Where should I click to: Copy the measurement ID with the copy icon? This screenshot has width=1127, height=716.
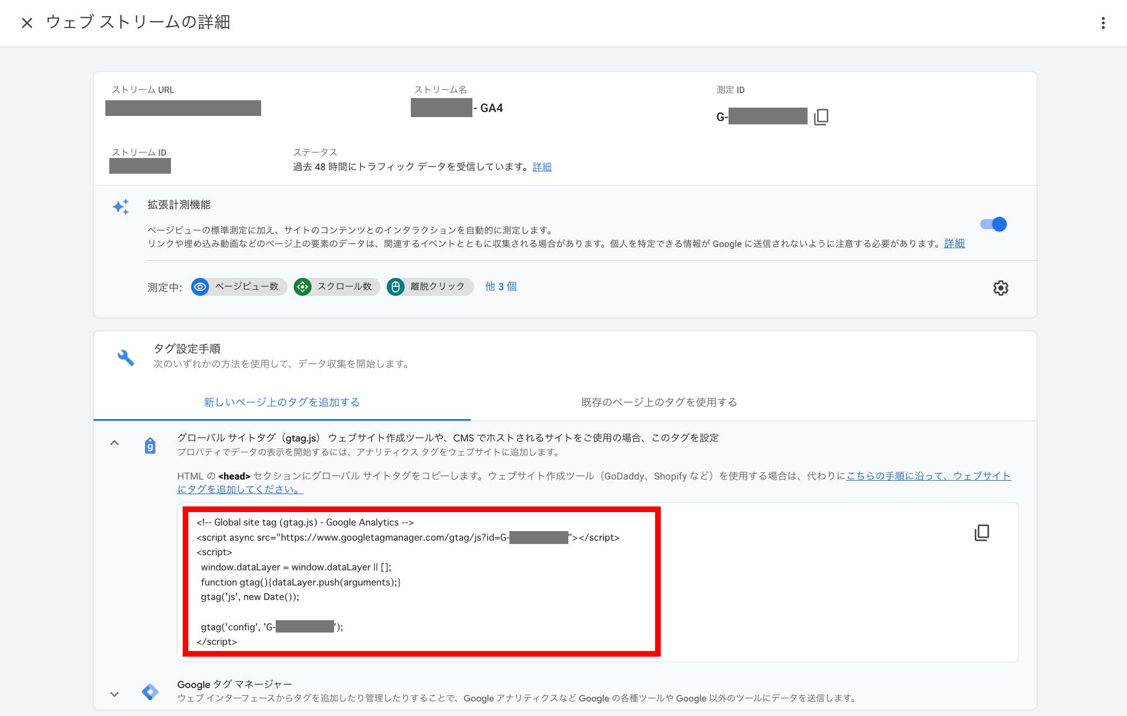pyautogui.click(x=821, y=117)
